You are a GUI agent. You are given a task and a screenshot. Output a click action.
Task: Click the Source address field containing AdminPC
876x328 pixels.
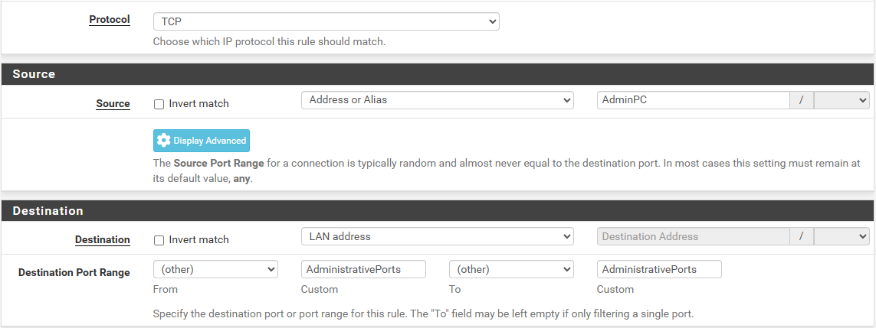(694, 100)
